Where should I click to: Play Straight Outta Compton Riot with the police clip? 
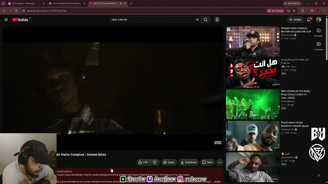pyautogui.click(x=253, y=41)
